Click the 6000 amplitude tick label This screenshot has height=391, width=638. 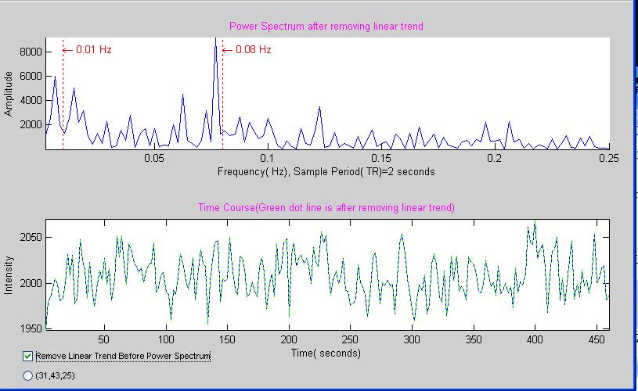tap(31, 77)
